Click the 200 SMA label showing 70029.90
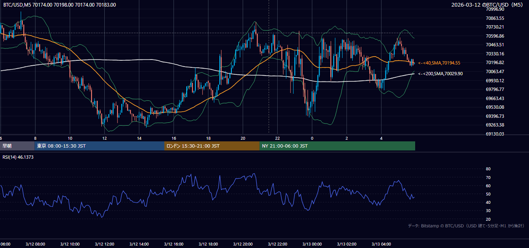The height and width of the screenshot is (248, 529). pos(440,74)
